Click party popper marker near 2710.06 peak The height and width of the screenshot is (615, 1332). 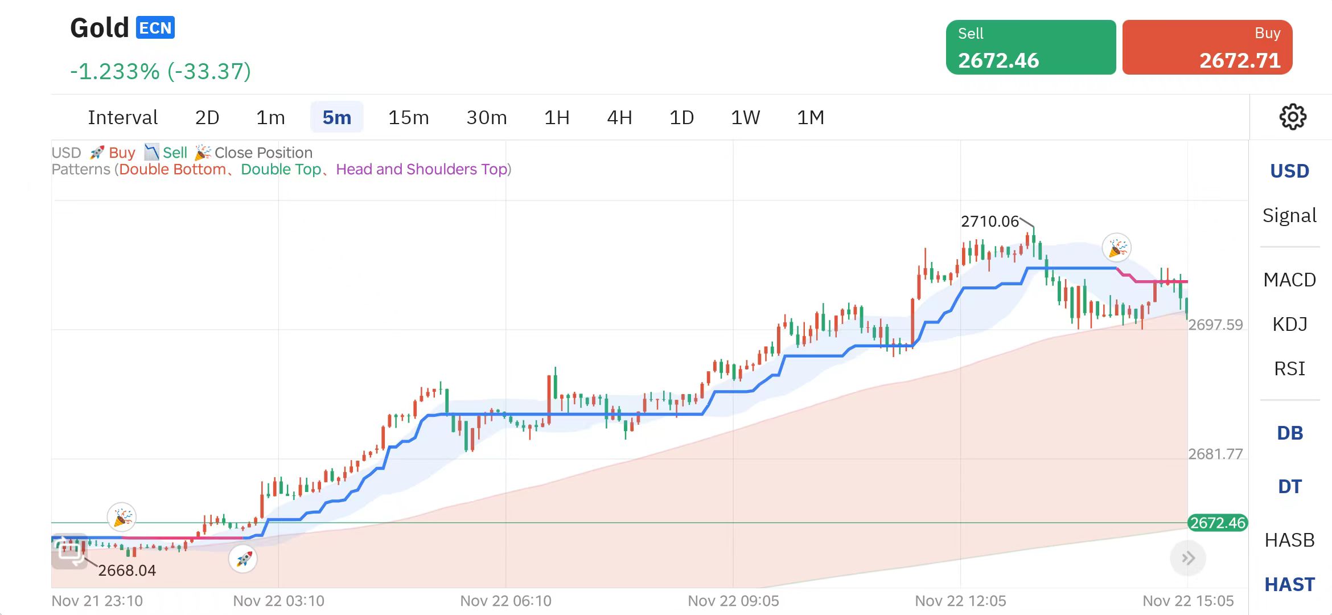pos(1116,248)
